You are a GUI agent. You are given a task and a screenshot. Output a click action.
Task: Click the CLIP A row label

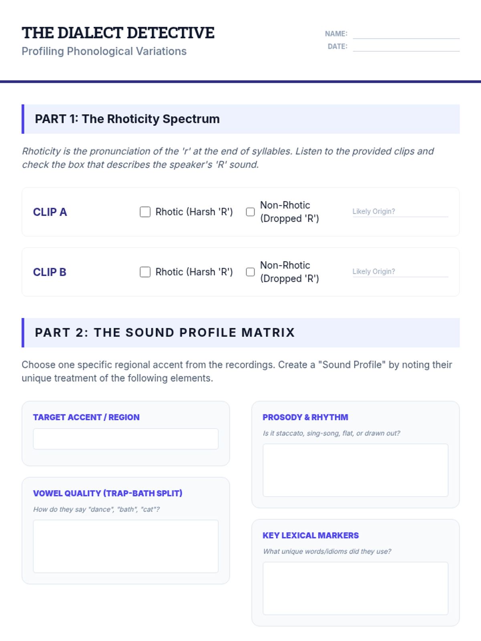(x=50, y=212)
